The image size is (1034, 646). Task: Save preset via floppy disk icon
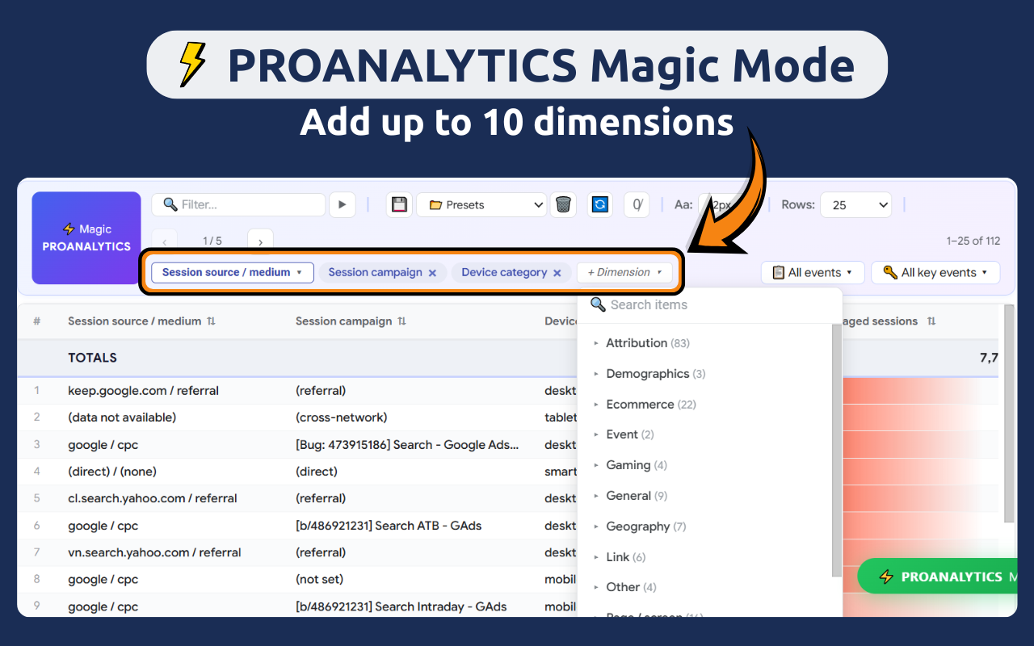(x=399, y=204)
